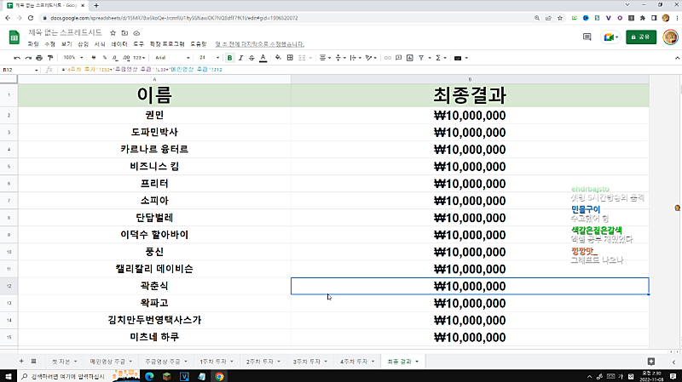Toggle strikethrough formatting
The width and height of the screenshot is (682, 382).
tap(251, 58)
